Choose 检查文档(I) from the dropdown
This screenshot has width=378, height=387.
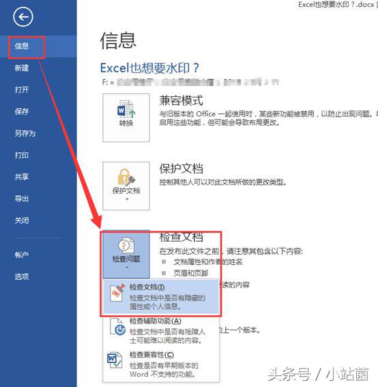coord(161,296)
